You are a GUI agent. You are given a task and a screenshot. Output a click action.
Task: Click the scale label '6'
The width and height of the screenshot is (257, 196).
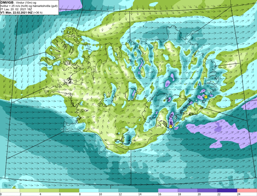click(x=60, y=194)
